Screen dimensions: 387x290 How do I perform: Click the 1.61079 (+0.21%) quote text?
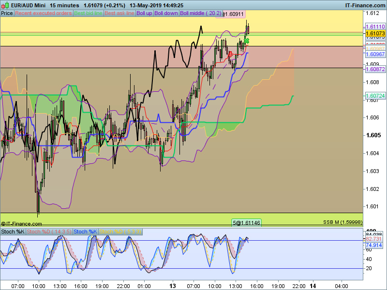point(104,5)
